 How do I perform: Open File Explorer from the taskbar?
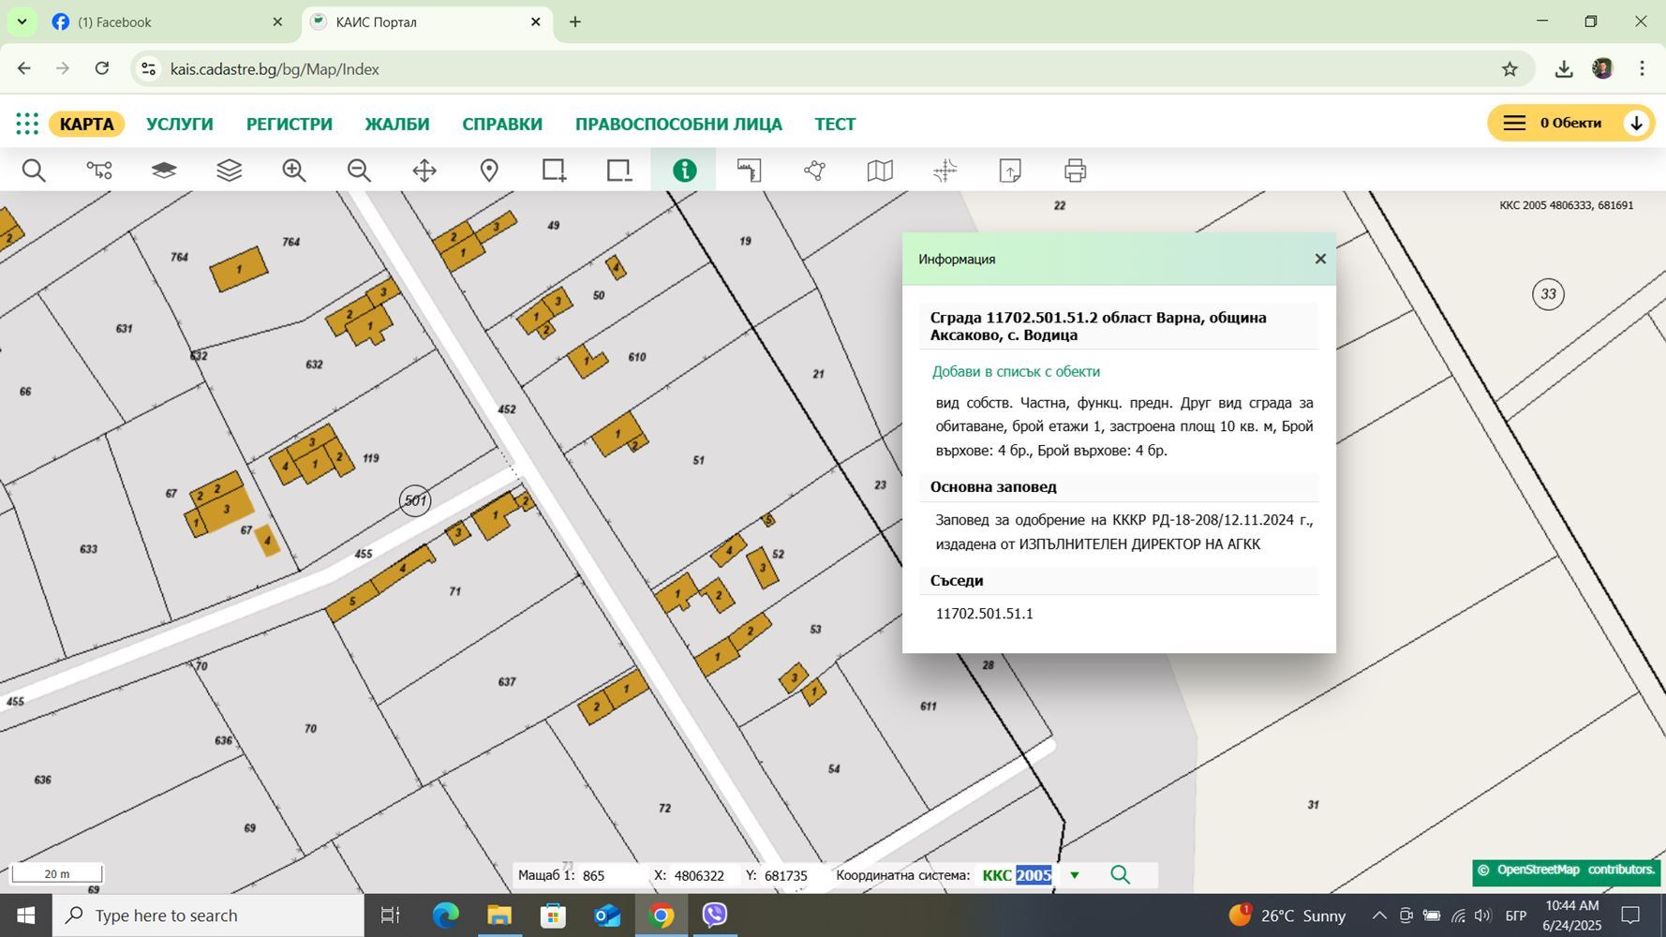(498, 915)
